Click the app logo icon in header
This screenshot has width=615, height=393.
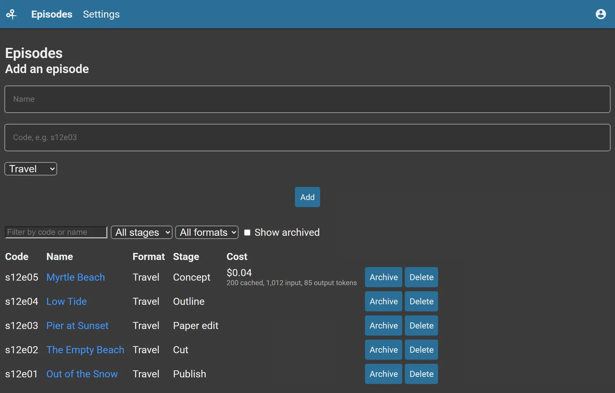pyautogui.click(x=11, y=14)
